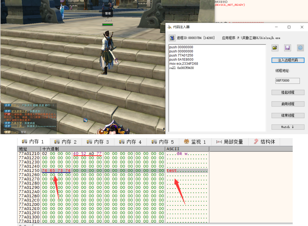Click the ASCII column header
The width and height of the screenshot is (308, 226).
click(x=187, y=149)
